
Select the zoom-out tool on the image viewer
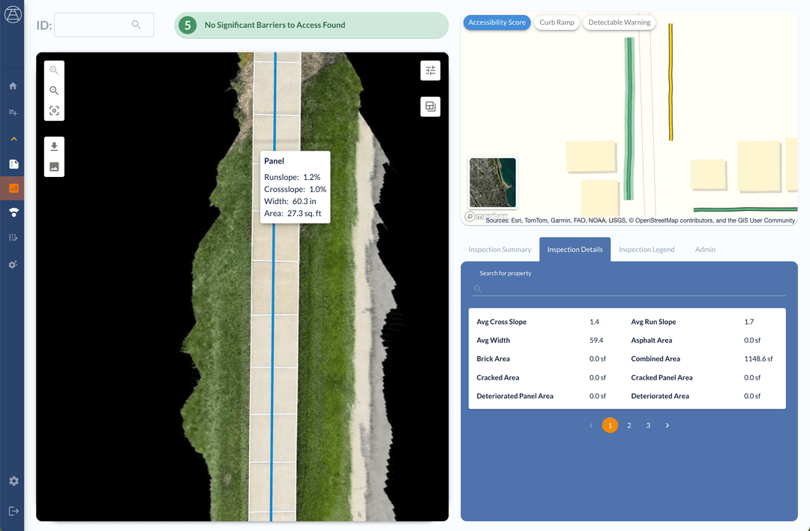tap(53, 90)
